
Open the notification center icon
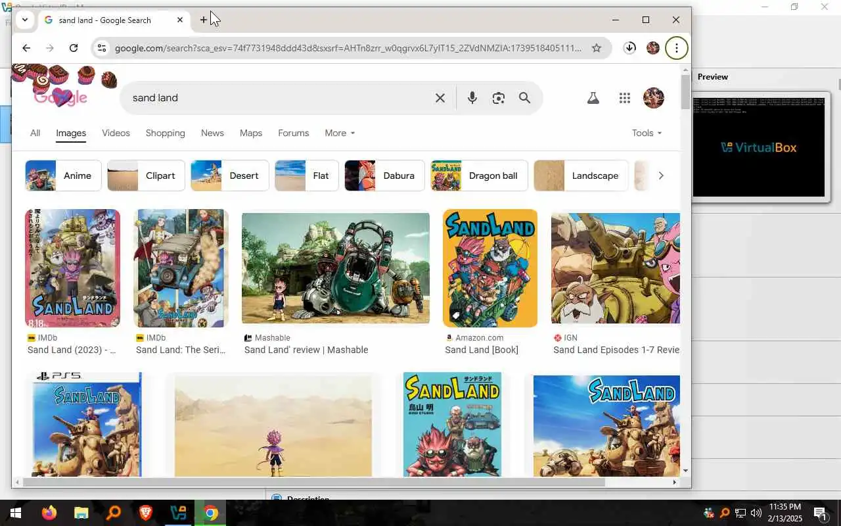pyautogui.click(x=821, y=513)
